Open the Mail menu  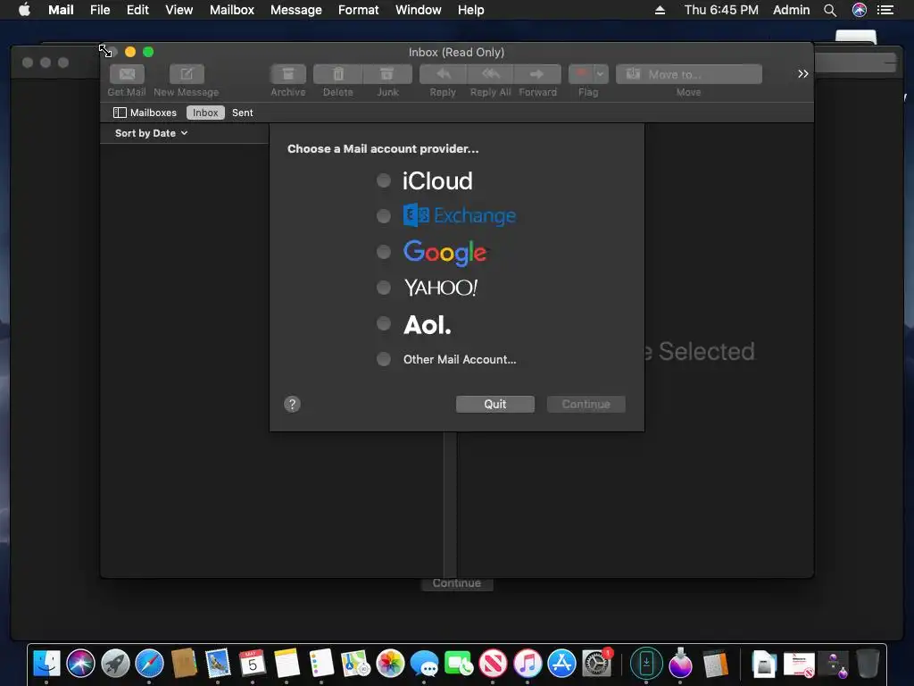[x=61, y=10]
